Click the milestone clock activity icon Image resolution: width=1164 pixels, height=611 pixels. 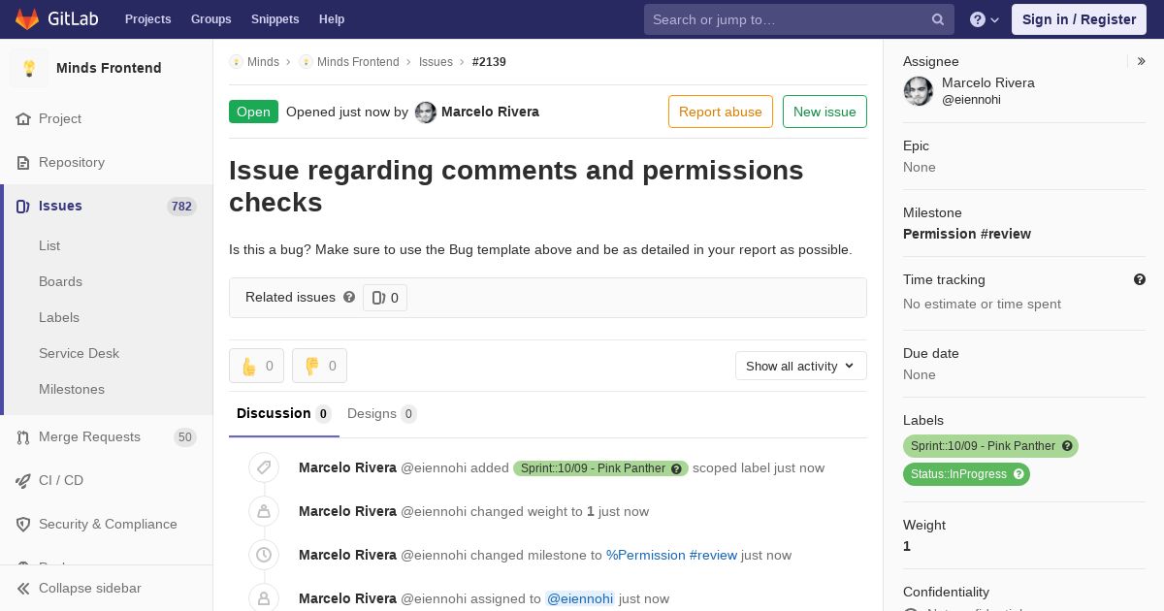(x=264, y=555)
